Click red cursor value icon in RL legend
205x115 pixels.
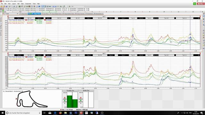click(26, 20)
